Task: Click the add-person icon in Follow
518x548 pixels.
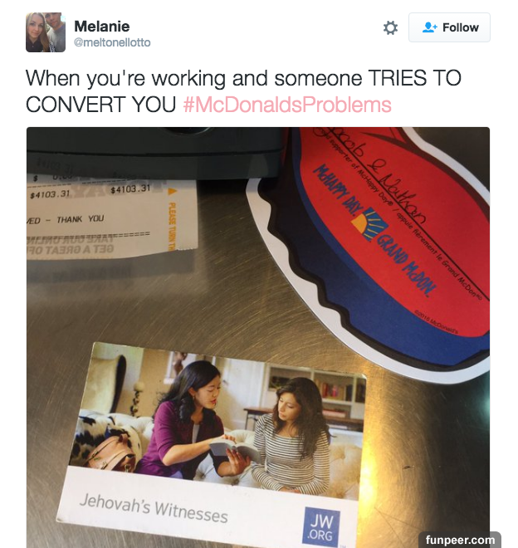Action: click(x=429, y=27)
